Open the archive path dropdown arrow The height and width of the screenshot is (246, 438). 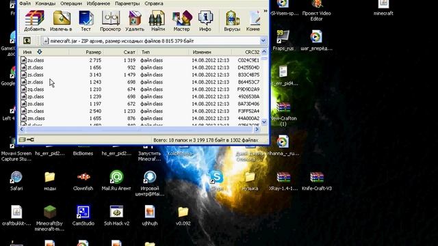(263, 41)
